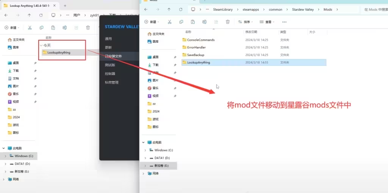This screenshot has width=388, height=193.
Task: Refresh the Mods window
Action: click(181, 9)
